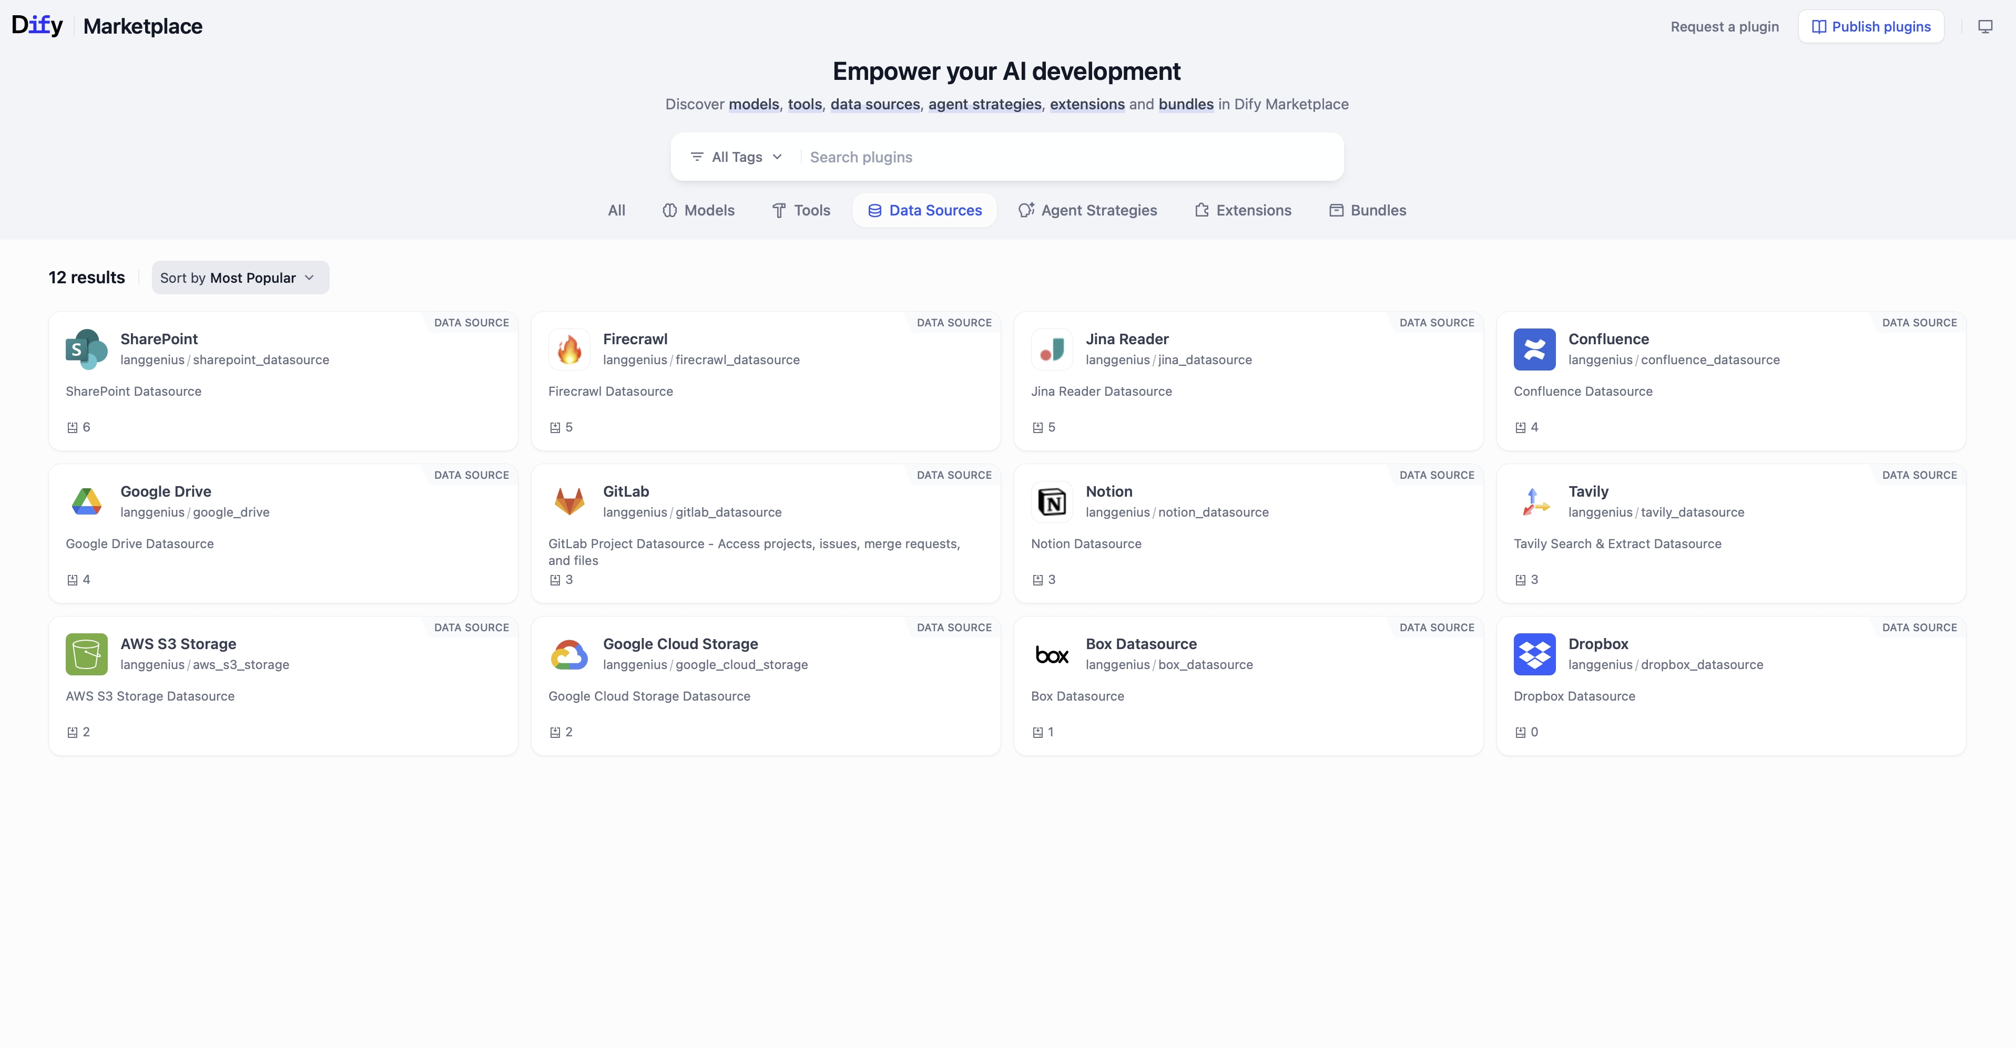Click the Confluence logo icon
The width and height of the screenshot is (2016, 1048).
[x=1534, y=349]
